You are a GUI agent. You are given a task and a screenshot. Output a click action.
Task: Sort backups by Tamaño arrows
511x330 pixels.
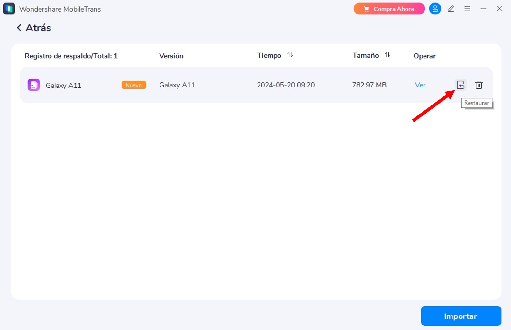pos(388,55)
